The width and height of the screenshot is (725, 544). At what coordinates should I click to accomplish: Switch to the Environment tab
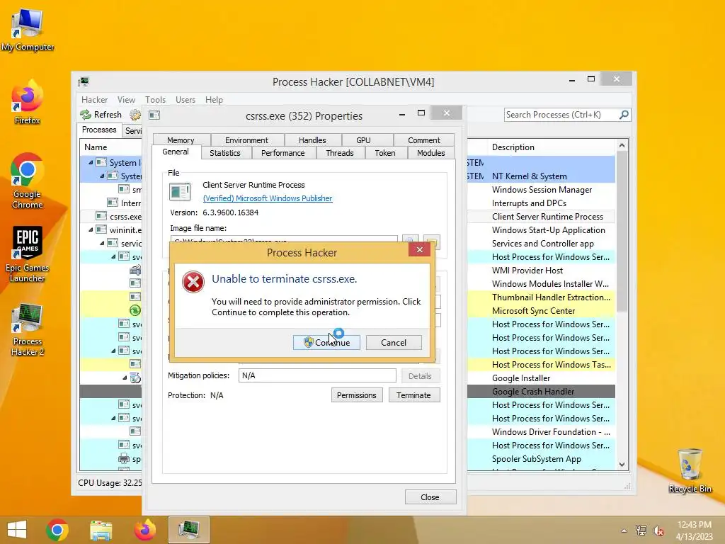246,140
